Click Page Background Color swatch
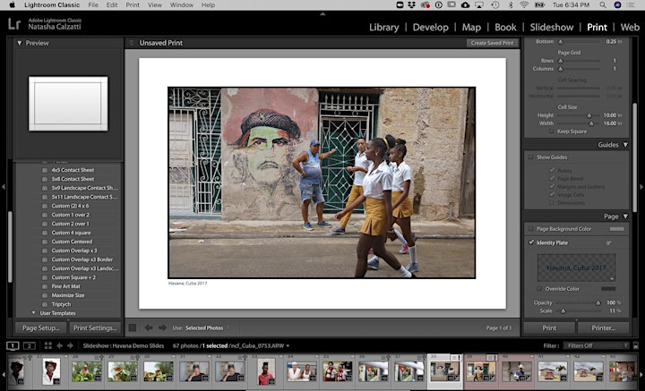This screenshot has width=645, height=391. 616,229
